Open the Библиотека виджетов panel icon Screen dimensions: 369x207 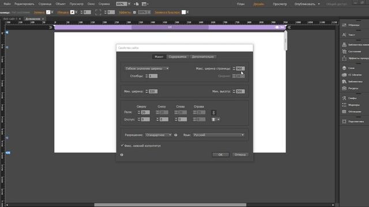344,45
